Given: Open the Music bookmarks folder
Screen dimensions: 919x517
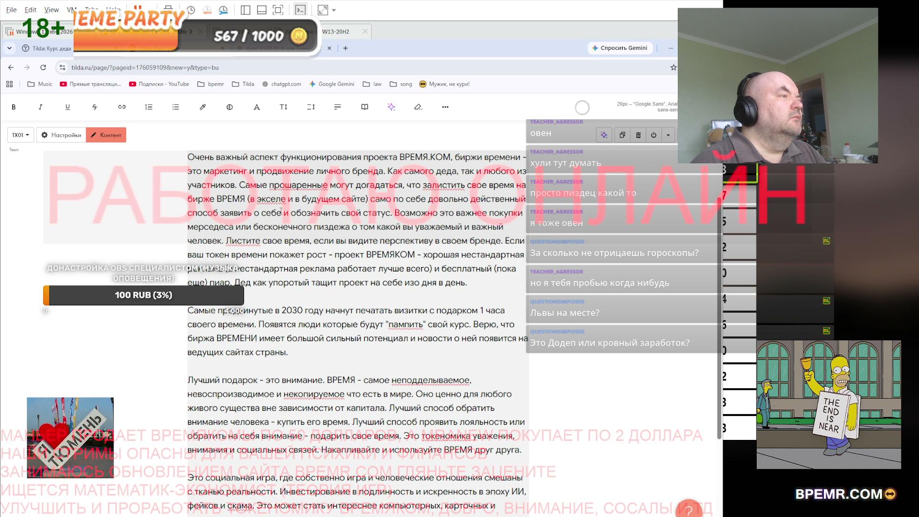Looking at the screenshot, I should click(40, 84).
